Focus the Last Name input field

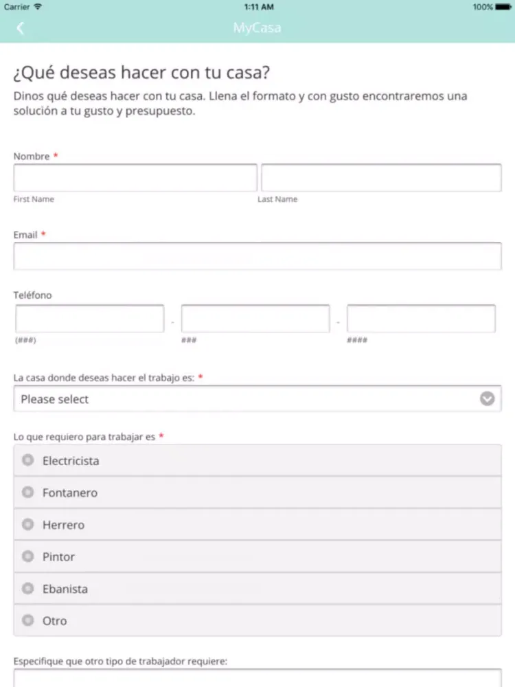(x=381, y=177)
